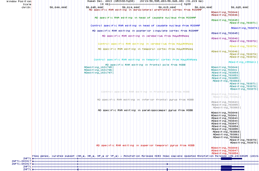259x171 pixels.
Task: Open the AD temporal cortex MayoRNAseq track title
Action: pyautogui.click(x=145, y=49)
